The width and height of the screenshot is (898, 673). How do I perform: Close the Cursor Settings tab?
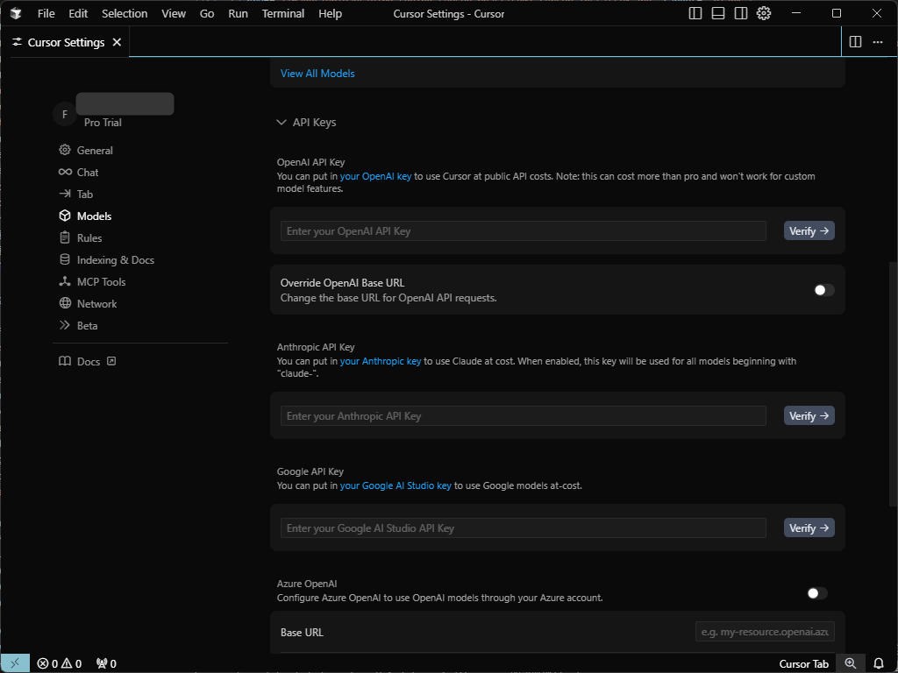point(117,42)
